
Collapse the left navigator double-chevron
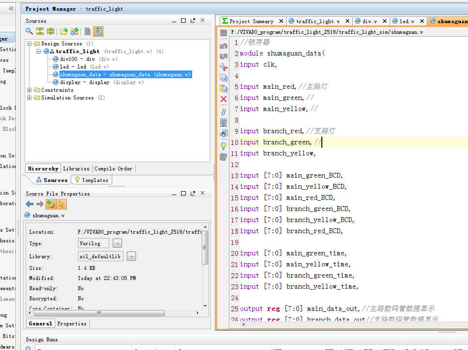[x=11, y=8]
